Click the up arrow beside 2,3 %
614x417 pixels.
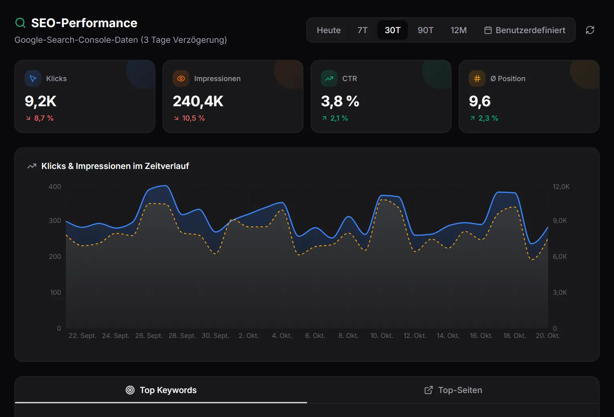pos(472,118)
